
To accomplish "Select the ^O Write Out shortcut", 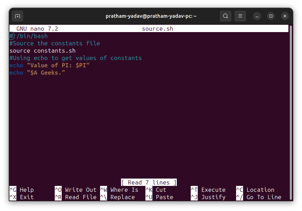I will tap(75, 190).
